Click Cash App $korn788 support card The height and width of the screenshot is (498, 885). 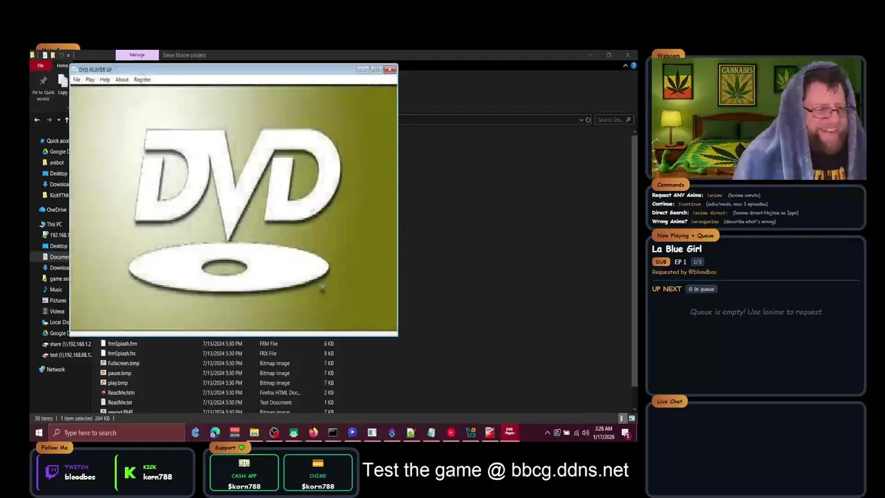244,473
